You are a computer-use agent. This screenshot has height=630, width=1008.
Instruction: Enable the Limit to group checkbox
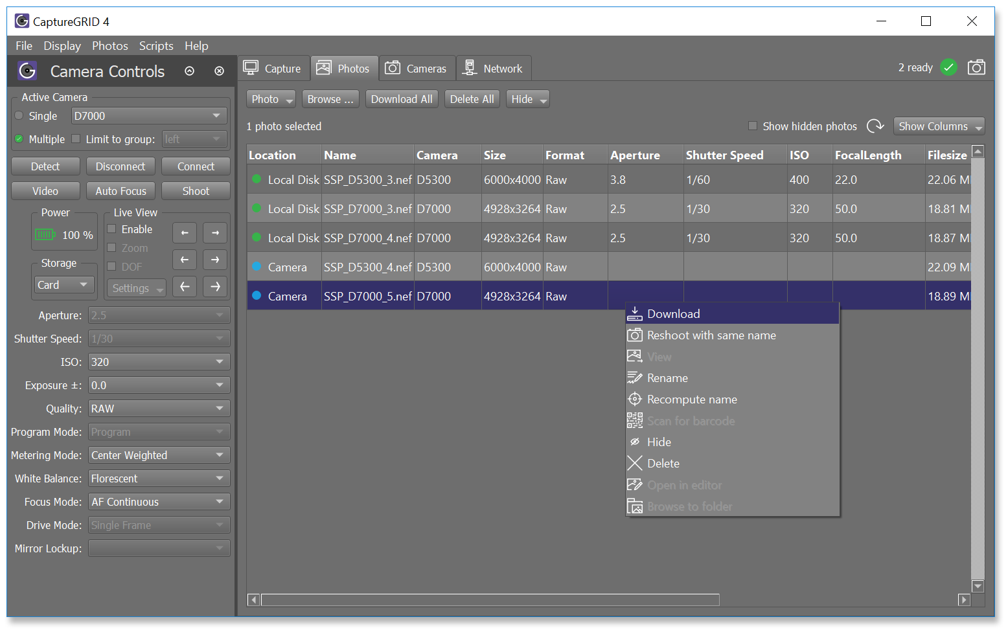tap(76, 139)
